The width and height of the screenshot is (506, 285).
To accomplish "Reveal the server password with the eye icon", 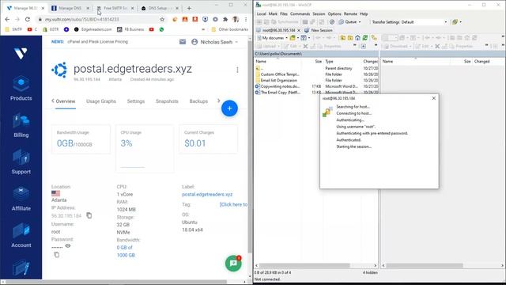I will pos(68,245).
